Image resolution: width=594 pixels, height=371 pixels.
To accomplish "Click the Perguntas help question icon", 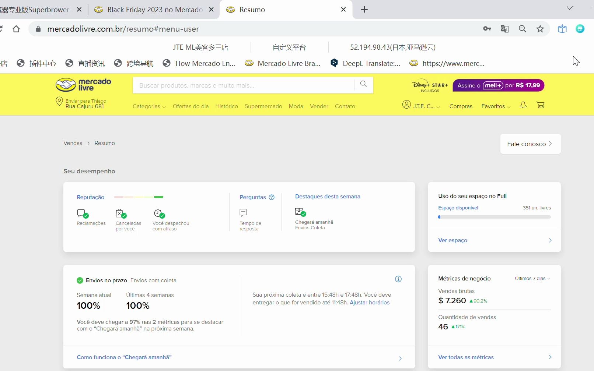I will click(272, 197).
